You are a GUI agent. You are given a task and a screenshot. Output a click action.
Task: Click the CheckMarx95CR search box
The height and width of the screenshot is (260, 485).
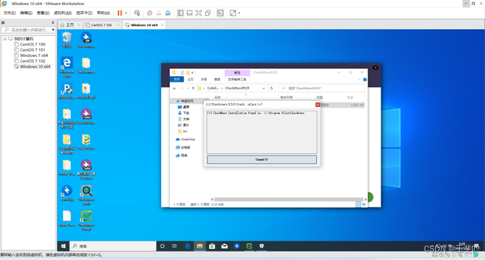[322, 88]
